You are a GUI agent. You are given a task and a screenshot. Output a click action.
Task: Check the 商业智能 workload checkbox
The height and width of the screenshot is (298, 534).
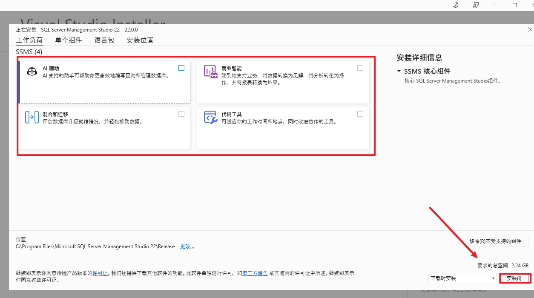[x=360, y=68]
